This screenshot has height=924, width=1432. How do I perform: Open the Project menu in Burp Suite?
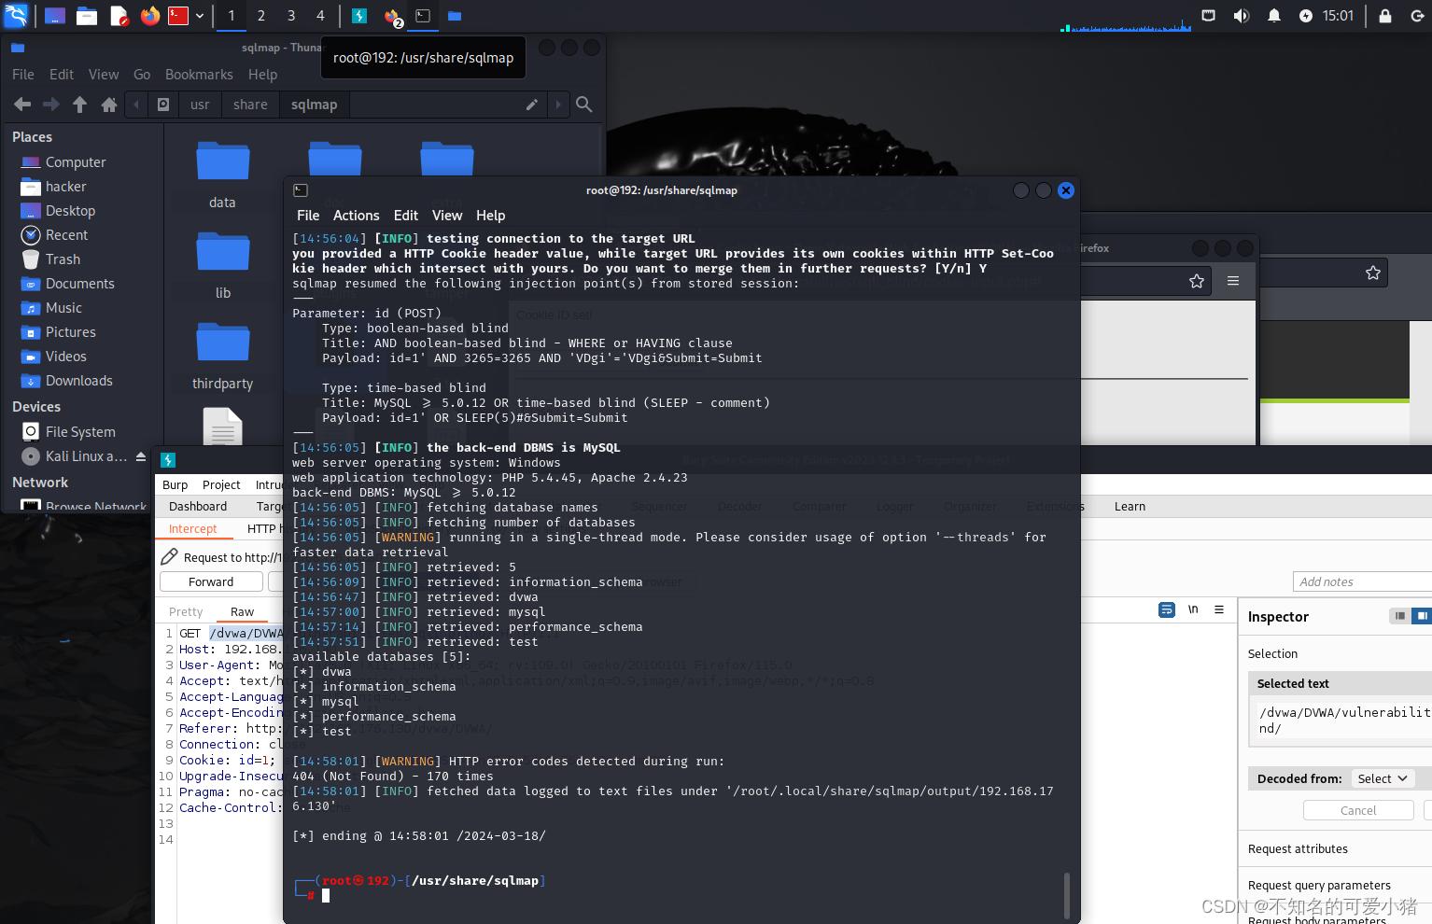221,485
